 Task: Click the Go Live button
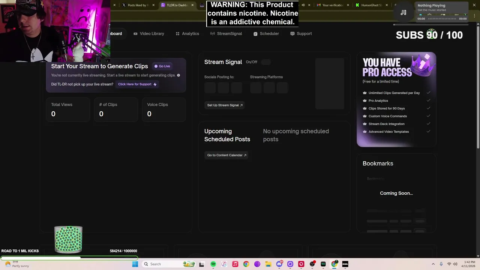click(162, 66)
